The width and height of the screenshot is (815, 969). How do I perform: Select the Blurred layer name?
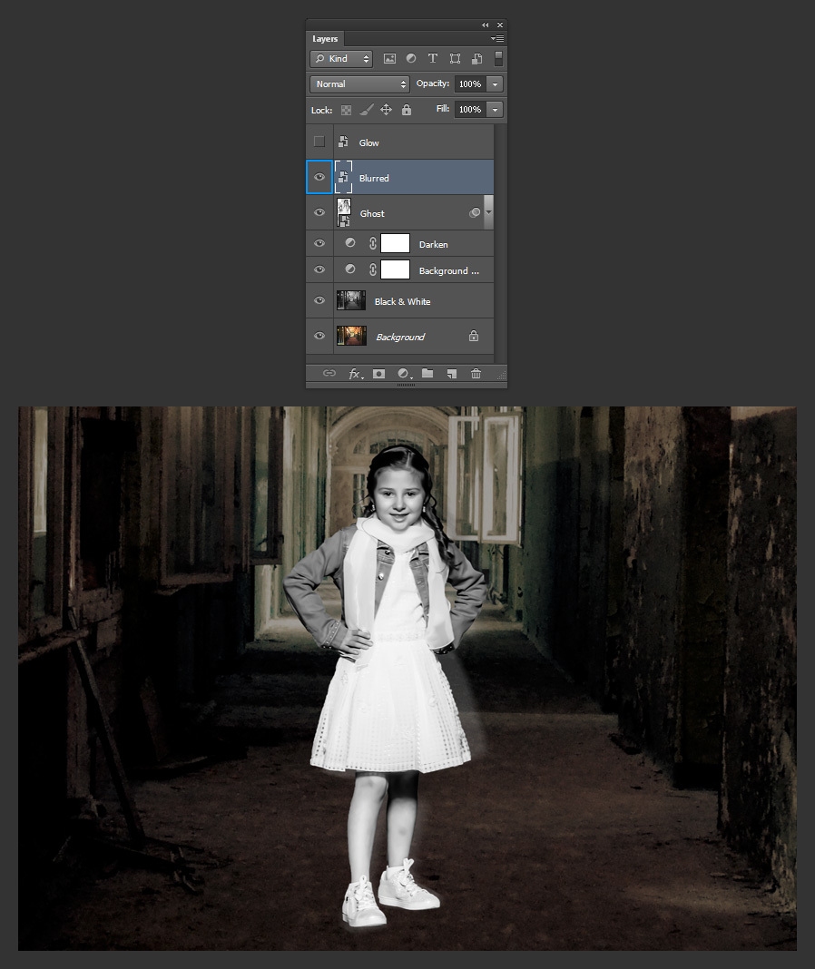[374, 178]
